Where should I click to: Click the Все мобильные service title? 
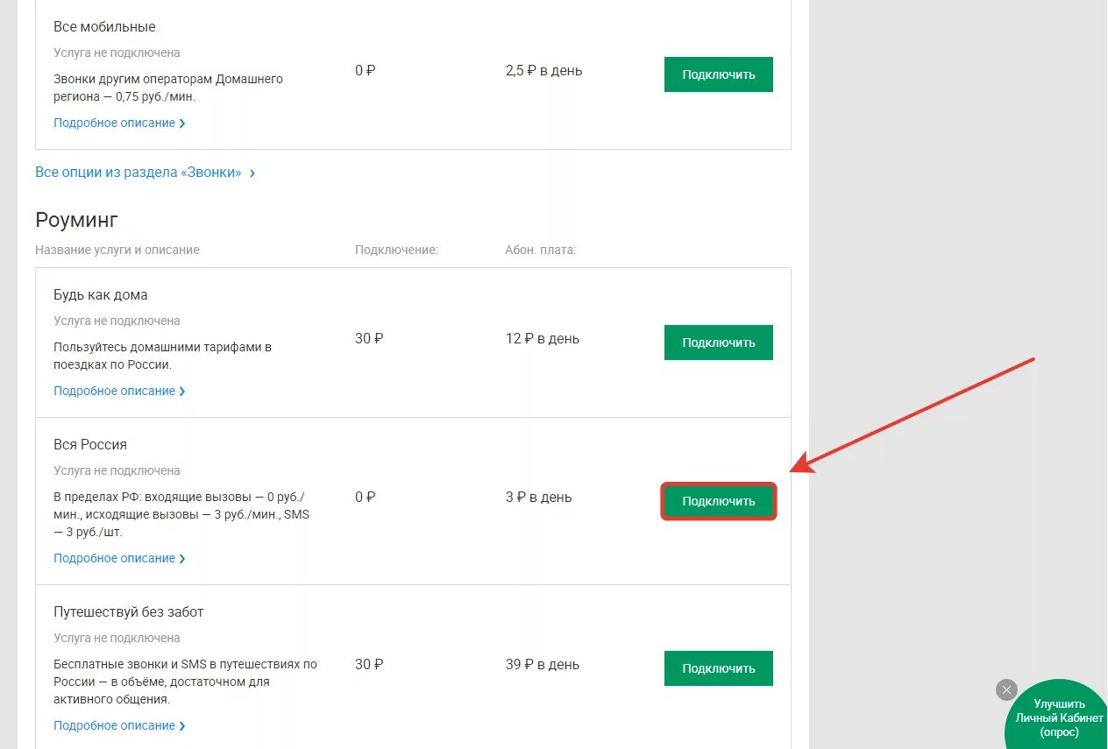104,26
